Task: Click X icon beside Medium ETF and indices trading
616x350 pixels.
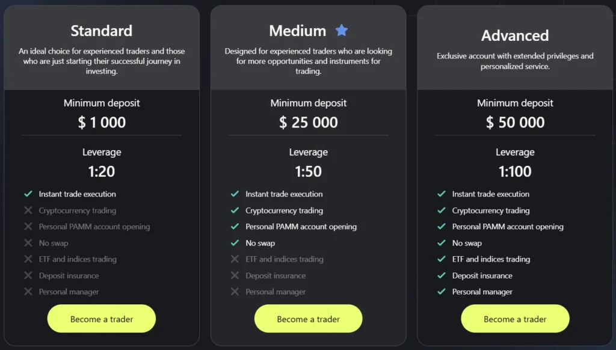Action: [x=235, y=259]
